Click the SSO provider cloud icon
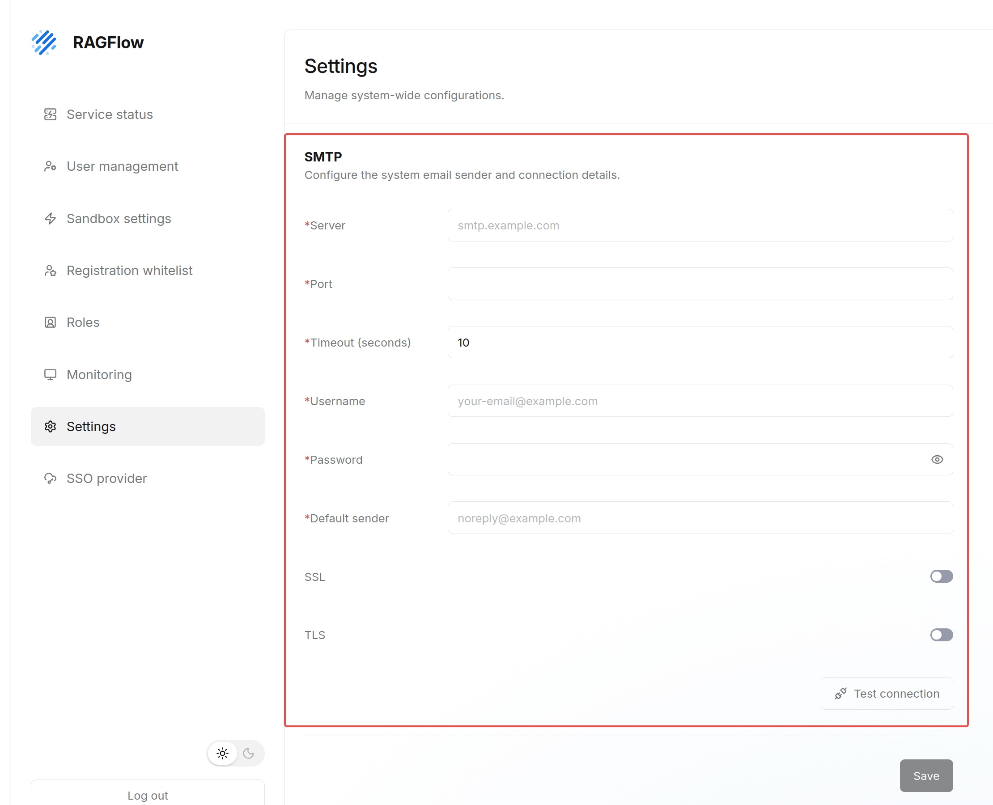Image resolution: width=993 pixels, height=805 pixels. click(x=50, y=479)
